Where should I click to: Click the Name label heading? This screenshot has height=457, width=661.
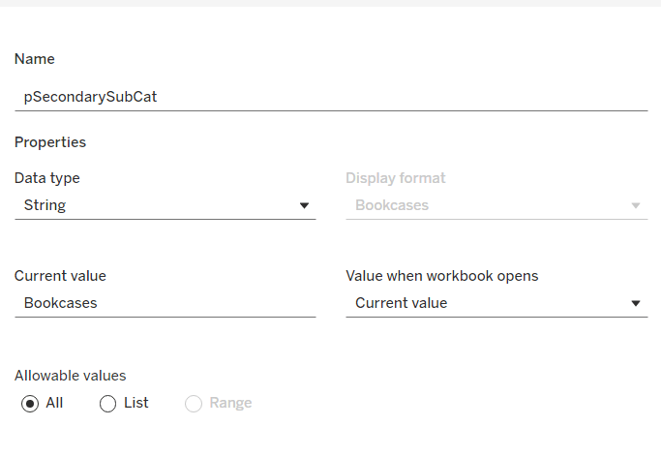[35, 59]
